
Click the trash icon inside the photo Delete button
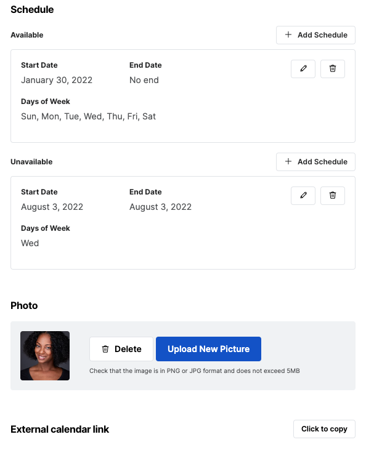(x=105, y=349)
